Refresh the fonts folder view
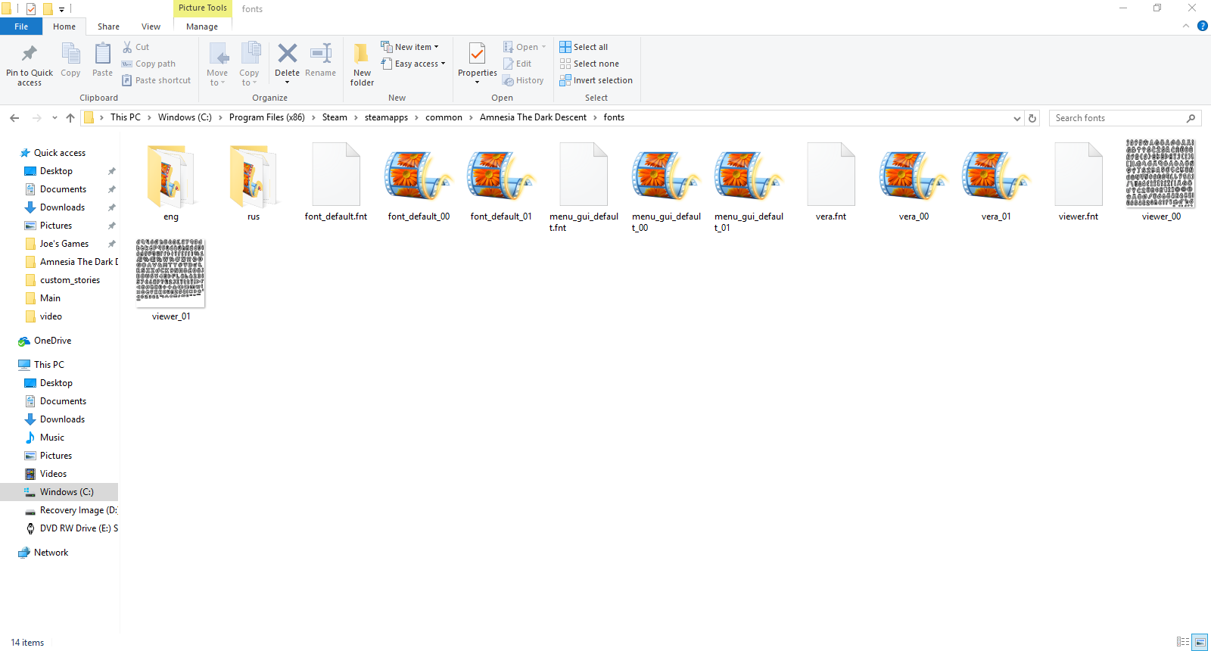This screenshot has height=651, width=1211. point(1032,118)
